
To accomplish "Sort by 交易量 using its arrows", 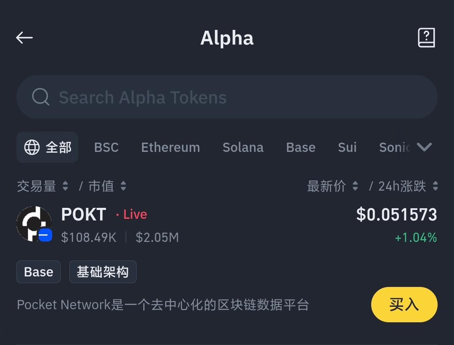I will coord(66,186).
